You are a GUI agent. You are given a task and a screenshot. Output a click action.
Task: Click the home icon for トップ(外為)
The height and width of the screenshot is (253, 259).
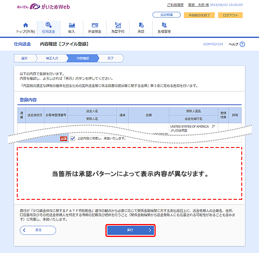pos(25,25)
